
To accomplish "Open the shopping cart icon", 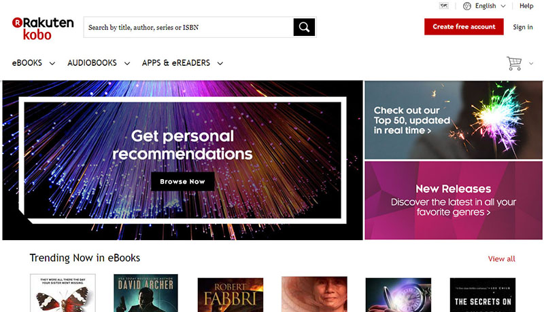I will (x=514, y=63).
